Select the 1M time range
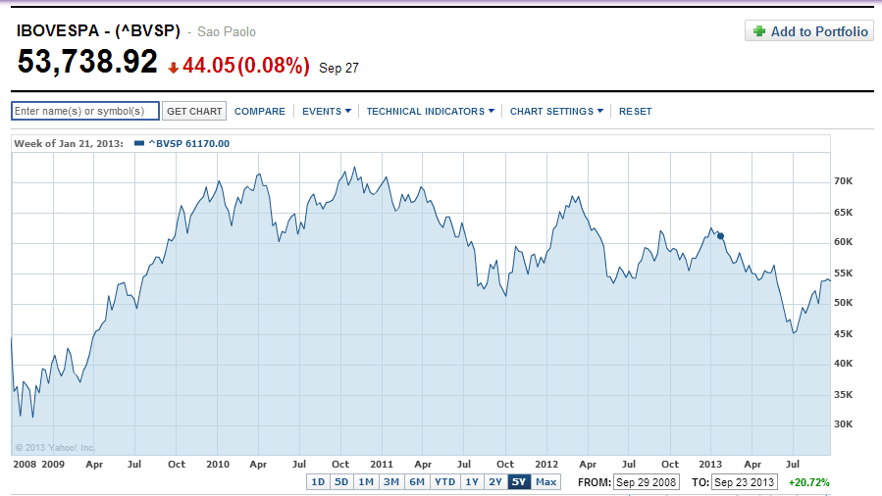This screenshot has width=882, height=496. point(366,482)
